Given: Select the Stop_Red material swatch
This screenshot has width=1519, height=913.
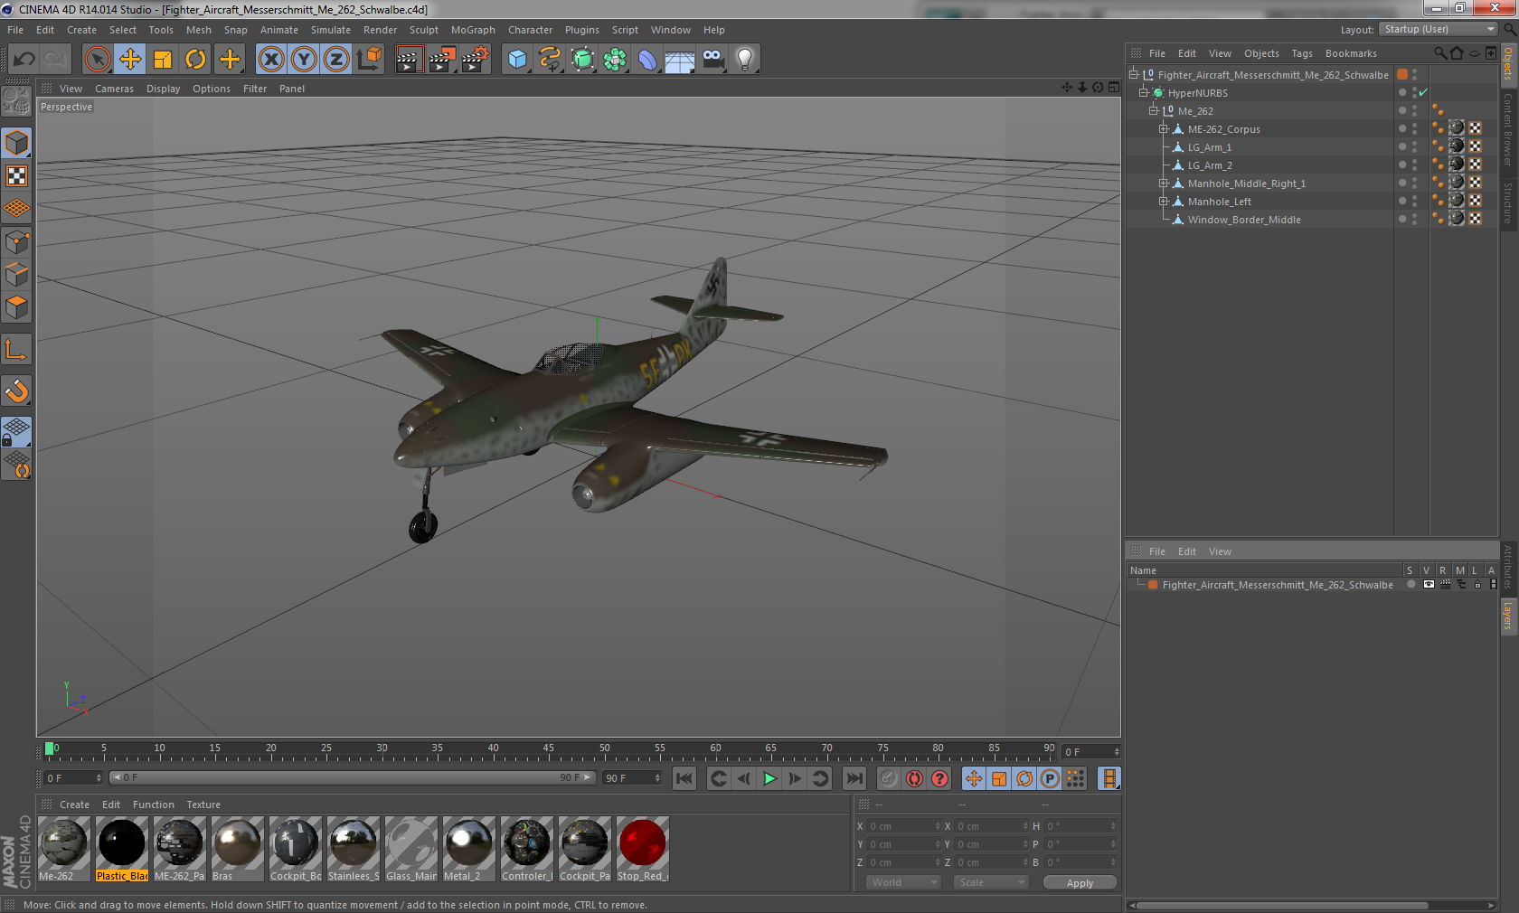Looking at the screenshot, I should [643, 849].
